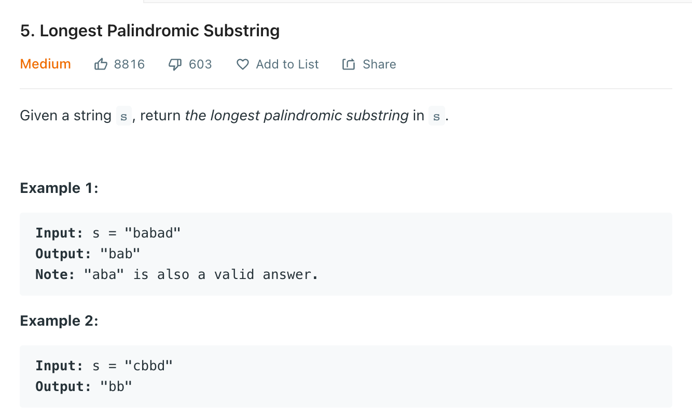Viewport: 692px width, 418px height.
Task: Click the heart icon beside Add to List
Action: [242, 64]
